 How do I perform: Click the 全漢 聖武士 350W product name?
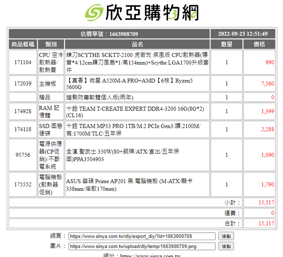tap(123, 155)
